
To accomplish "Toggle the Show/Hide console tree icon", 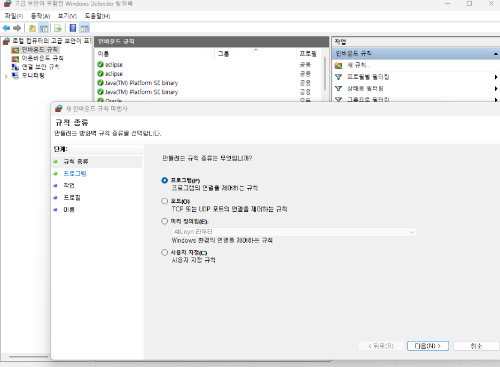I will coord(44,28).
